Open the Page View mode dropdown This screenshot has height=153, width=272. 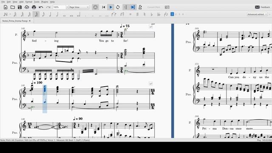[79, 7]
